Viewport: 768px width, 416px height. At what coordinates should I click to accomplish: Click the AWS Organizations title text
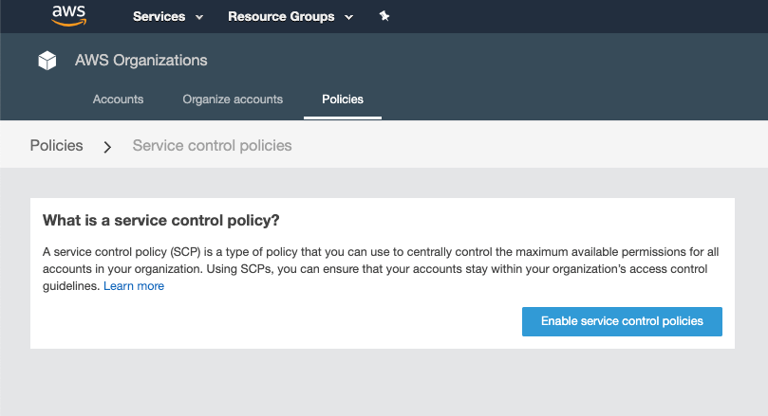(141, 60)
